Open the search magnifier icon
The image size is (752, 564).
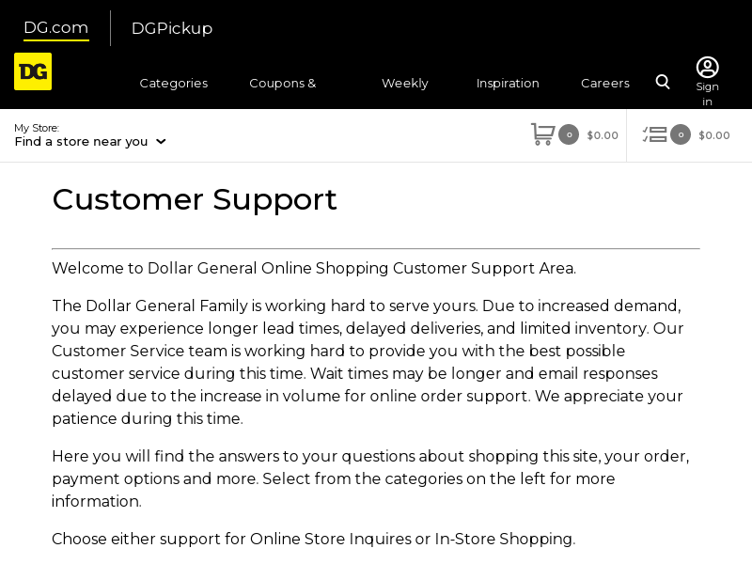(663, 82)
